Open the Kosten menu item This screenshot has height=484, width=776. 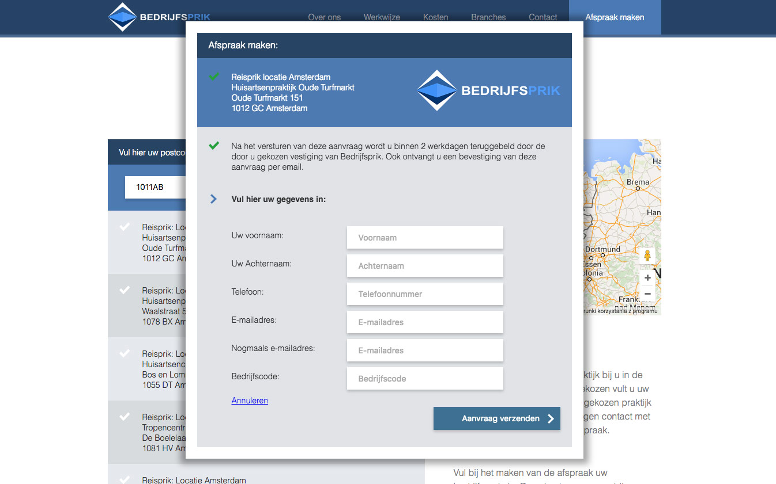(x=435, y=17)
